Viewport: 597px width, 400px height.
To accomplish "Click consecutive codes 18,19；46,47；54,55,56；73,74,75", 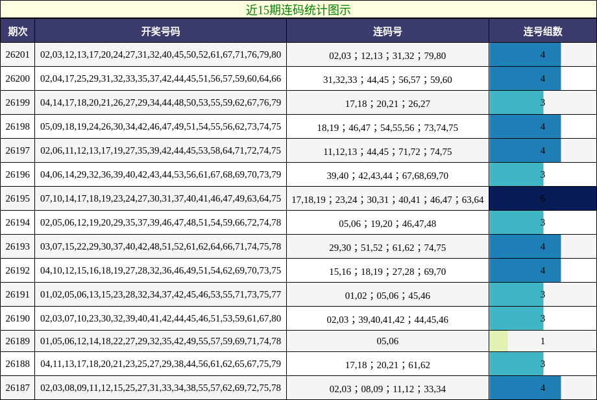I will (387, 128).
